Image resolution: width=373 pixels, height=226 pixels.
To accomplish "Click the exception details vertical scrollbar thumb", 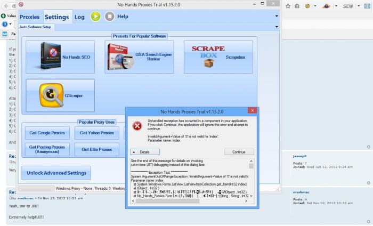I will click(x=251, y=166).
